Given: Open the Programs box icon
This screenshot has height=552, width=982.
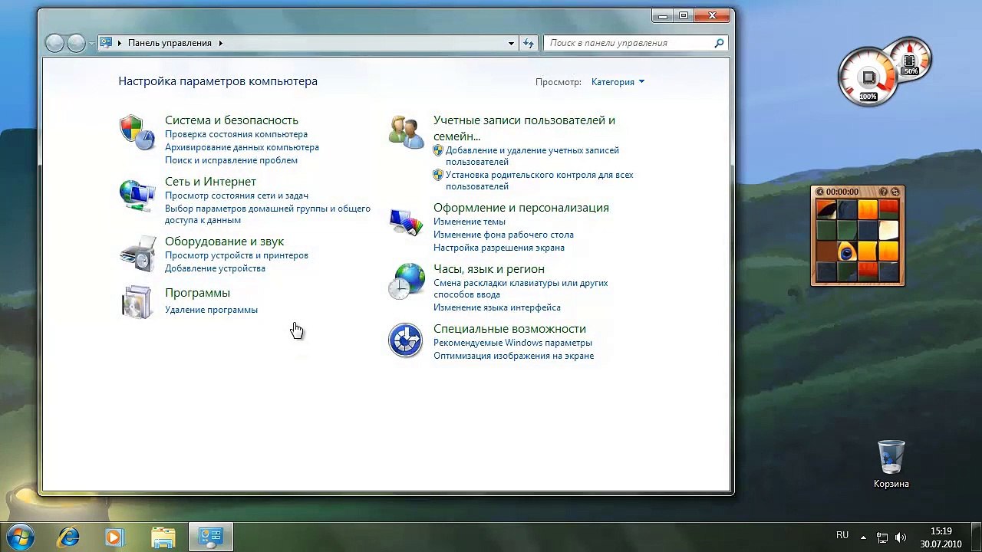Looking at the screenshot, I should pyautogui.click(x=137, y=302).
